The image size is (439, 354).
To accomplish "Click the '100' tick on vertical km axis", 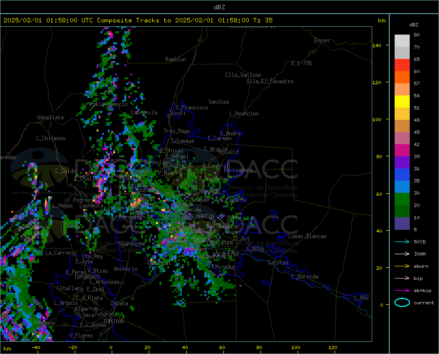I will [377, 120].
